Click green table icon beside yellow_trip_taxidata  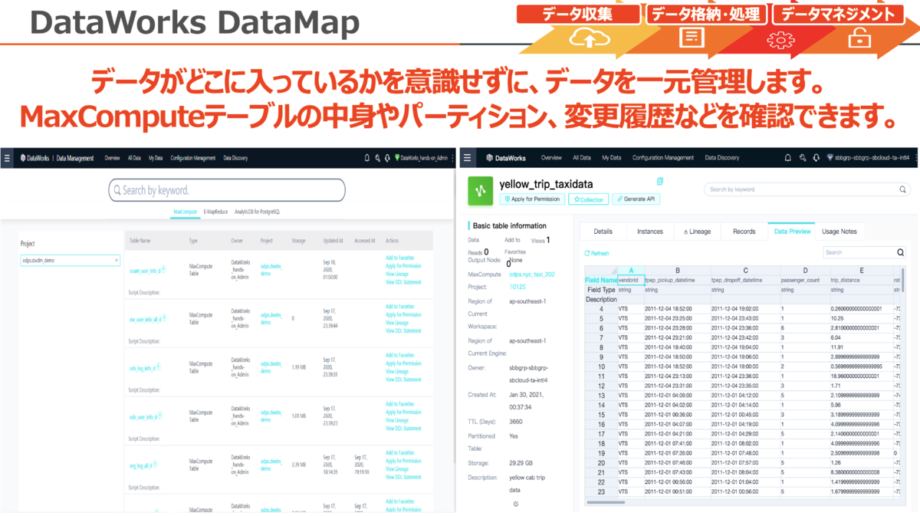point(479,189)
